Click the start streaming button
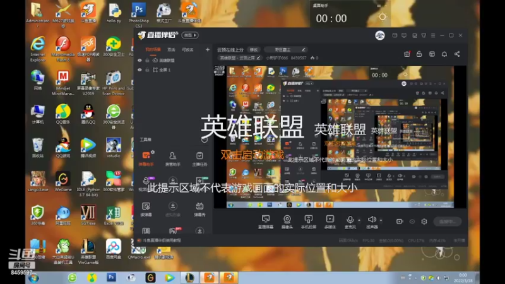The image size is (505, 284). 448,222
